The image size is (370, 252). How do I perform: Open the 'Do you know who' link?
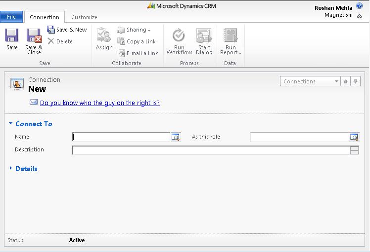tap(99, 103)
